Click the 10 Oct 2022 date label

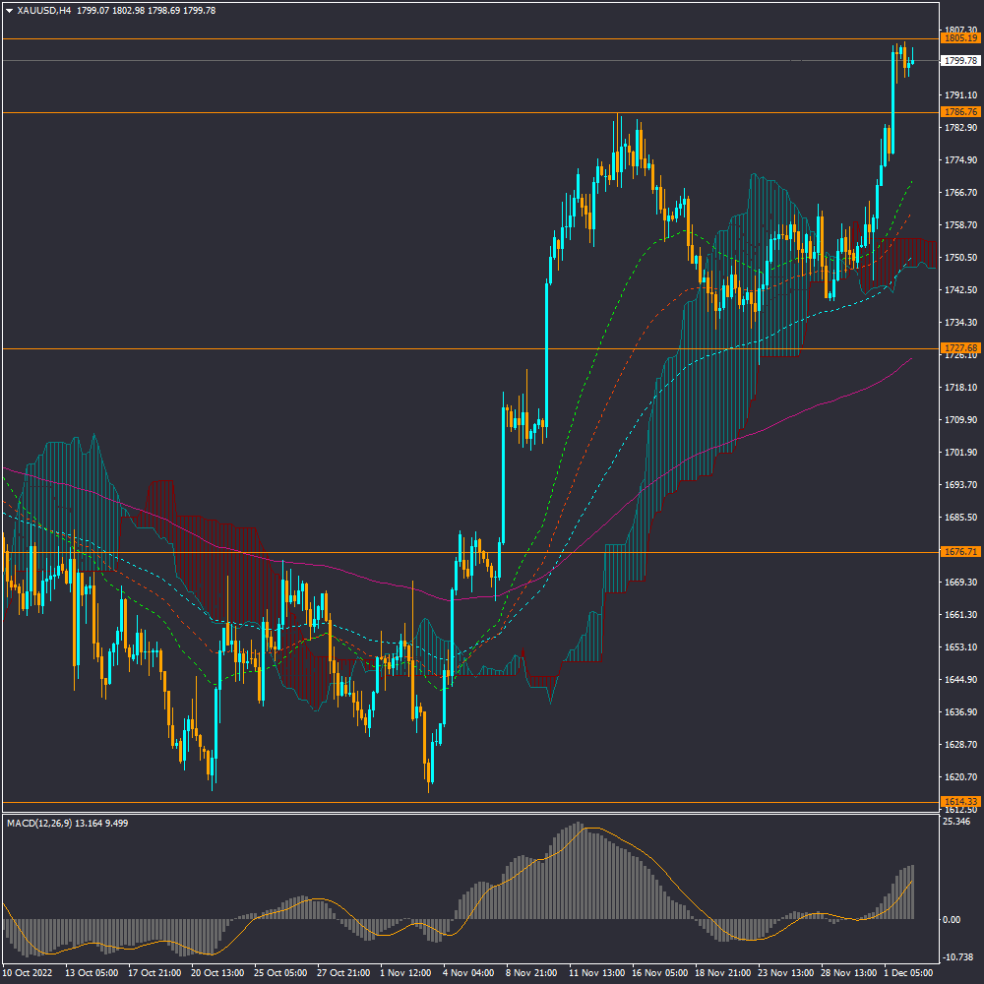[29, 973]
